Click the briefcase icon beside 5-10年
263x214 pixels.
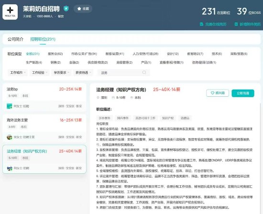[113, 98]
